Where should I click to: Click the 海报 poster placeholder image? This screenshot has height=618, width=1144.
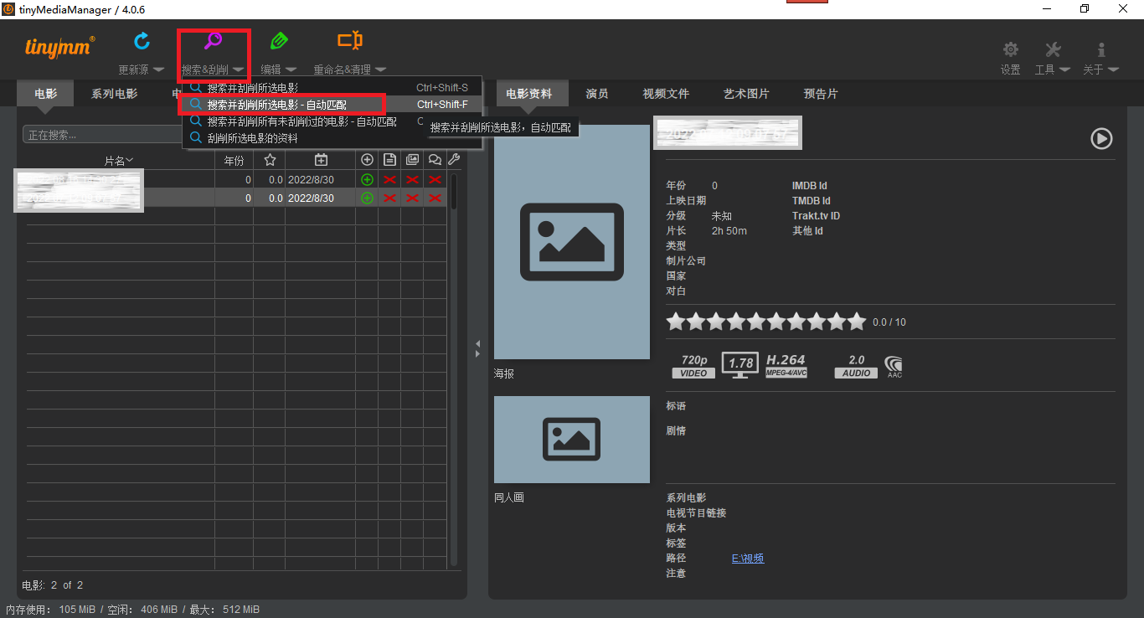pyautogui.click(x=572, y=242)
